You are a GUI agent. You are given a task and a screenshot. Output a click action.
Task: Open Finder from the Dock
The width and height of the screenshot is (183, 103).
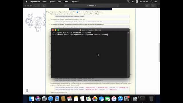pyautogui.click(x=31, y=99)
